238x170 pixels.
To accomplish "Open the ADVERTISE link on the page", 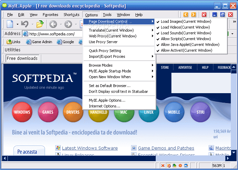I will click(x=185, y=67).
